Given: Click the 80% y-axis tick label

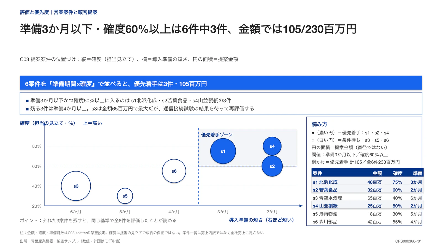Looking at the screenshot, I should click(x=36, y=146).
